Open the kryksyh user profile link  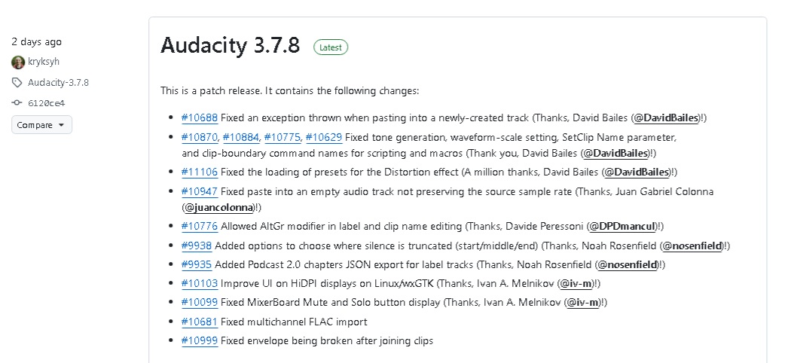[44, 62]
